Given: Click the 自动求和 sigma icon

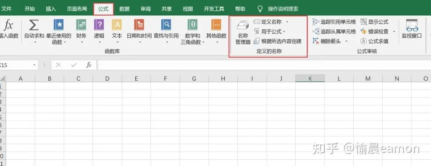Looking at the screenshot, I should click(x=34, y=25).
